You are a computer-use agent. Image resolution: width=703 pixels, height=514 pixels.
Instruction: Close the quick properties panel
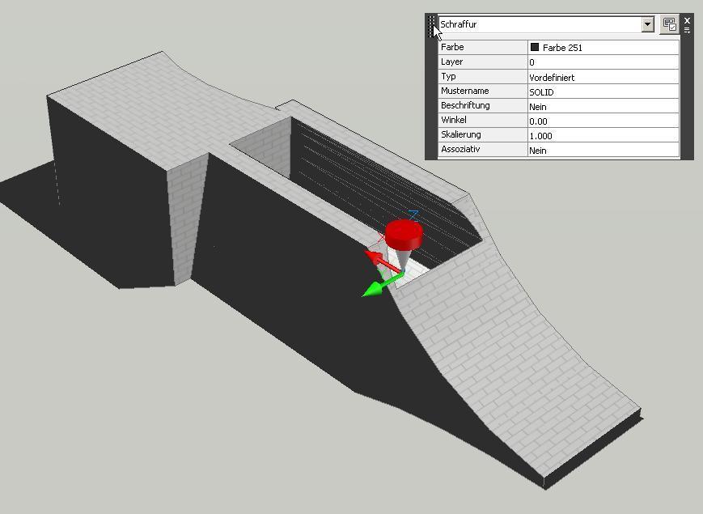687,20
